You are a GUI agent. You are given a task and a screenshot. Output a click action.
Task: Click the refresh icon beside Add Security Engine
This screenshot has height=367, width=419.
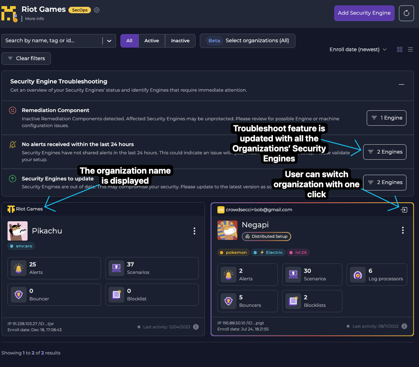pos(406,13)
